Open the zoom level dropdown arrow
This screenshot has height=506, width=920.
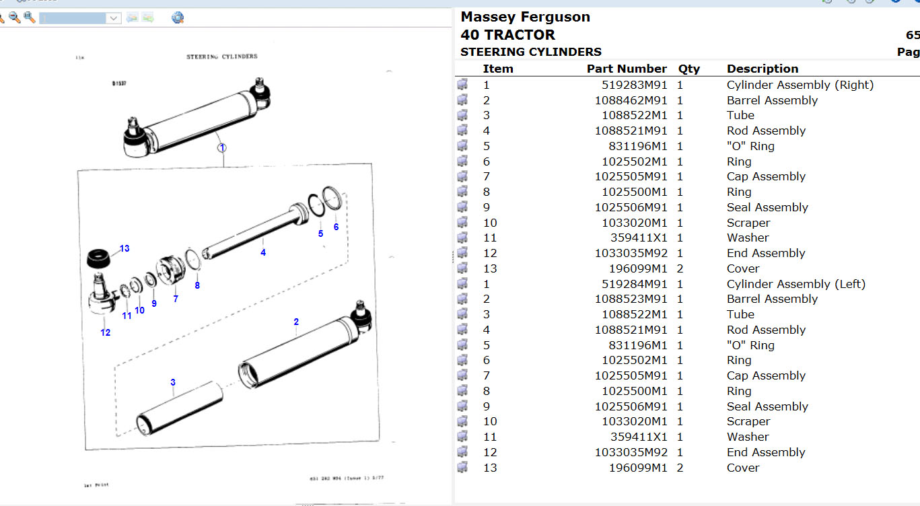114,18
